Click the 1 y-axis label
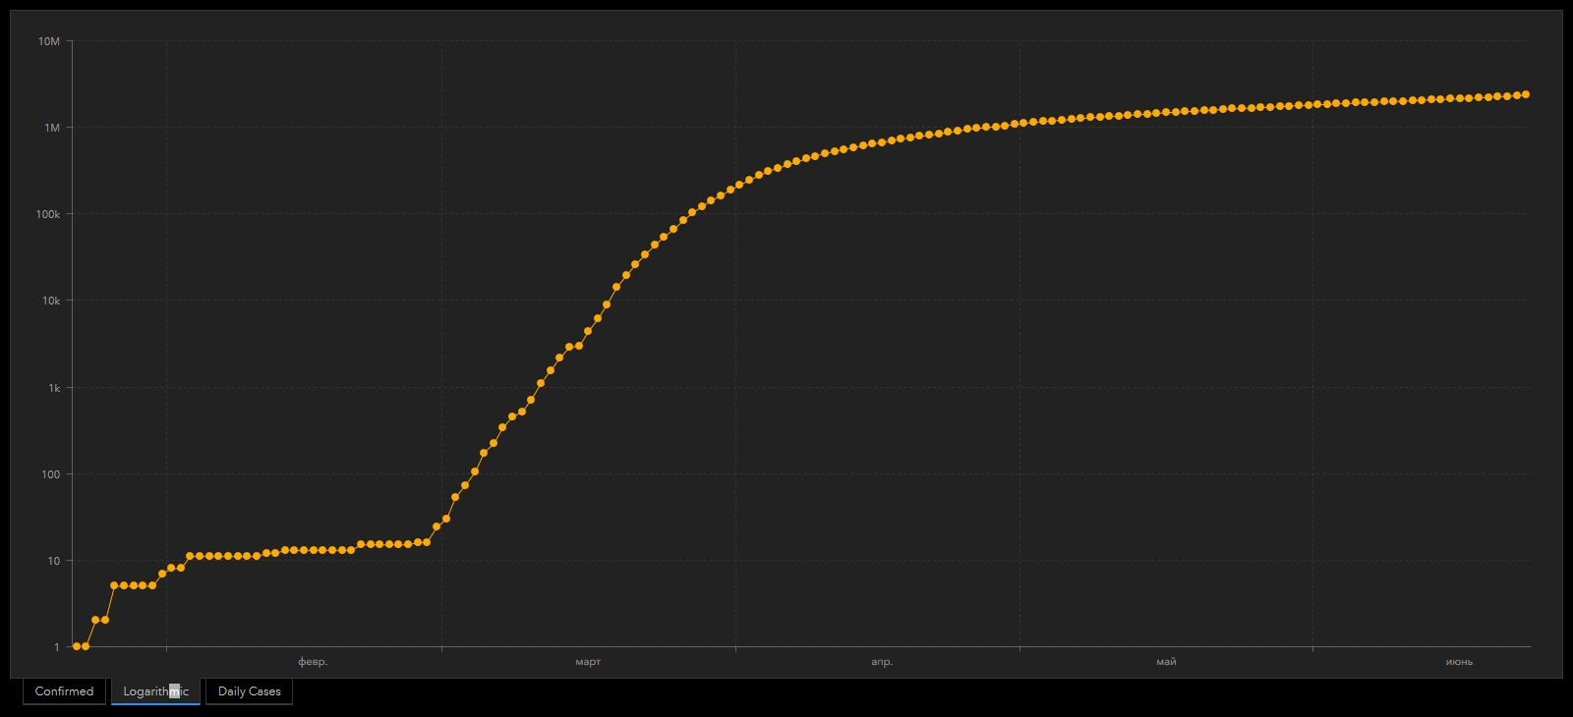 coord(57,647)
